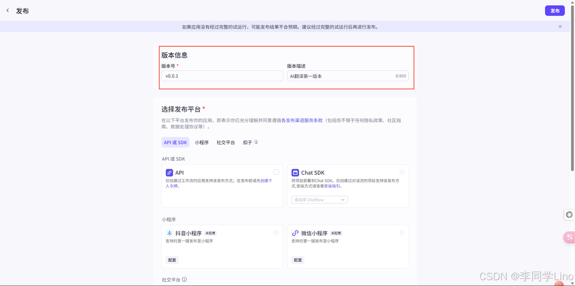Click 配置 under 微信小程序

point(298,260)
